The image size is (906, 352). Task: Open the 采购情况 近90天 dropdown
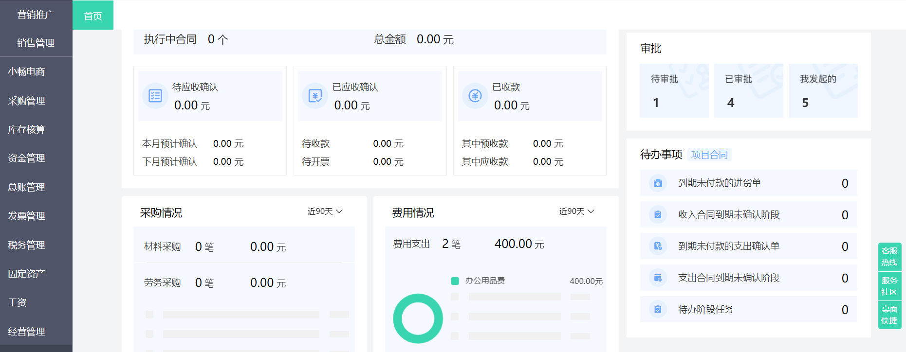[x=325, y=211]
